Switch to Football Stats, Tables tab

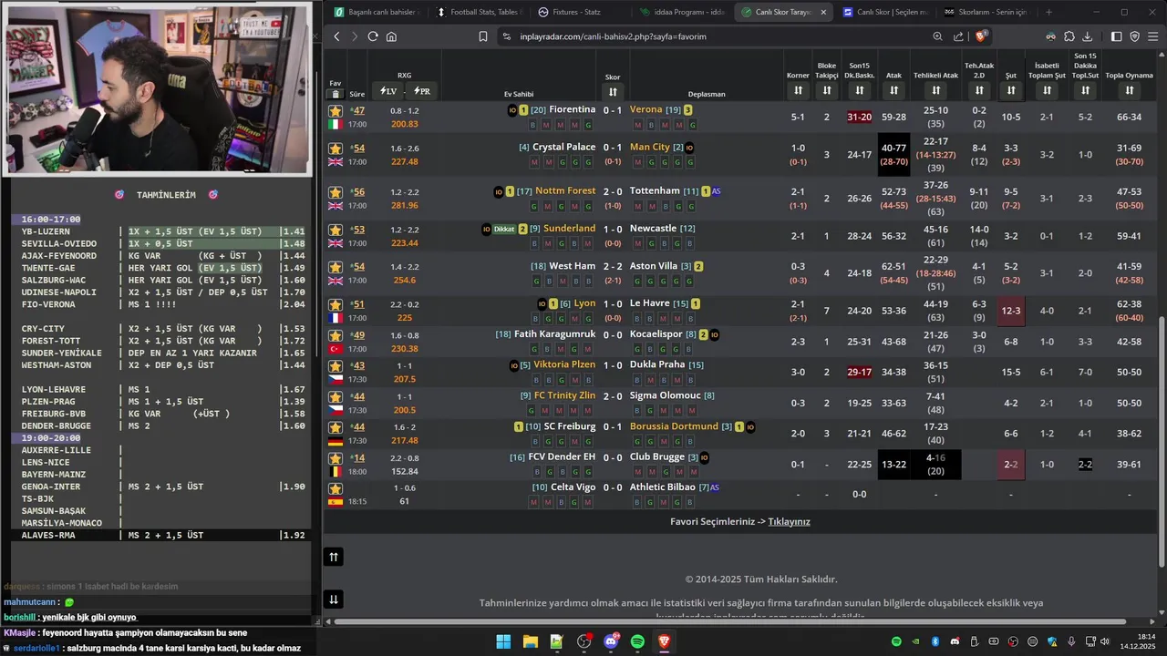click(x=478, y=12)
